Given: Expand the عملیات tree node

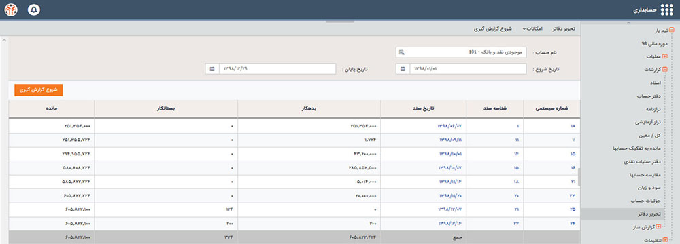Looking at the screenshot, I should tap(664, 56).
